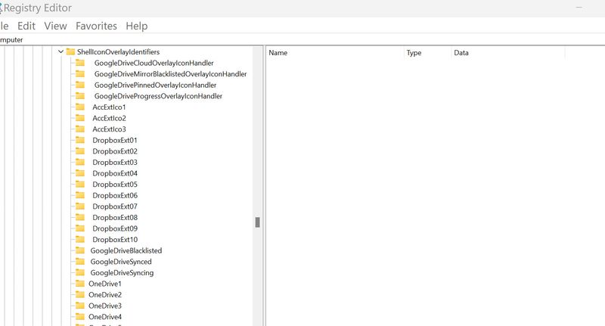Collapse the ShellIconOverlayIdentifiers key

(60, 51)
